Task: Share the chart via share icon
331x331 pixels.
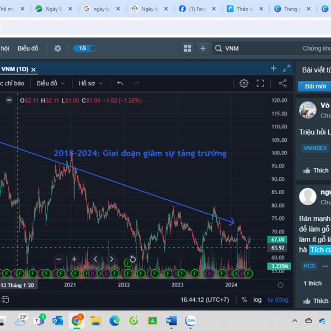Action: (x=282, y=83)
